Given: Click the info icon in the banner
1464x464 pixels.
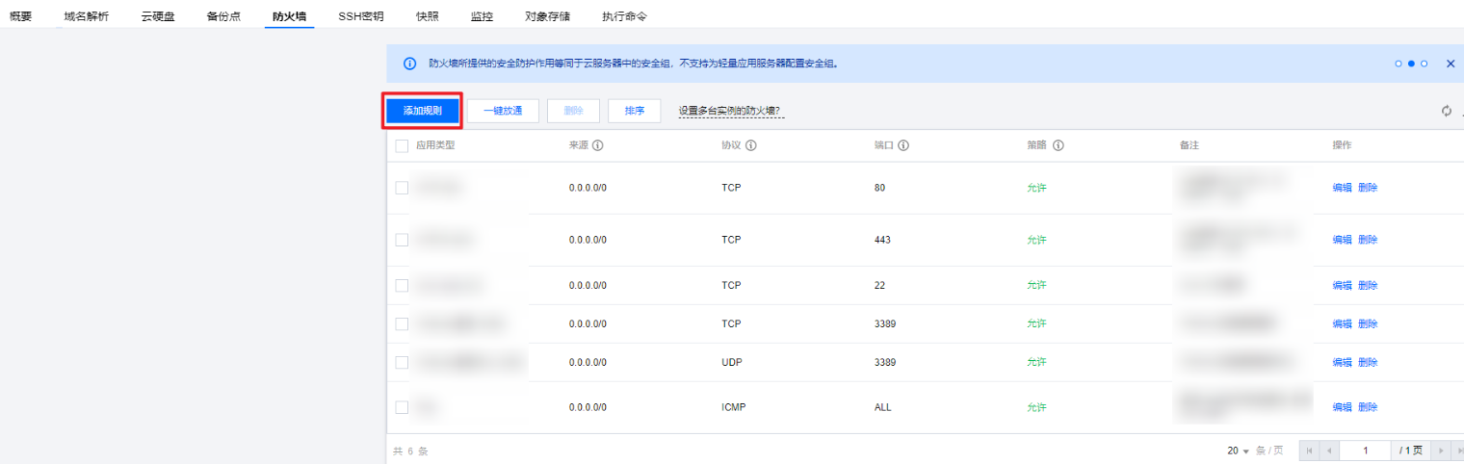Looking at the screenshot, I should 409,64.
